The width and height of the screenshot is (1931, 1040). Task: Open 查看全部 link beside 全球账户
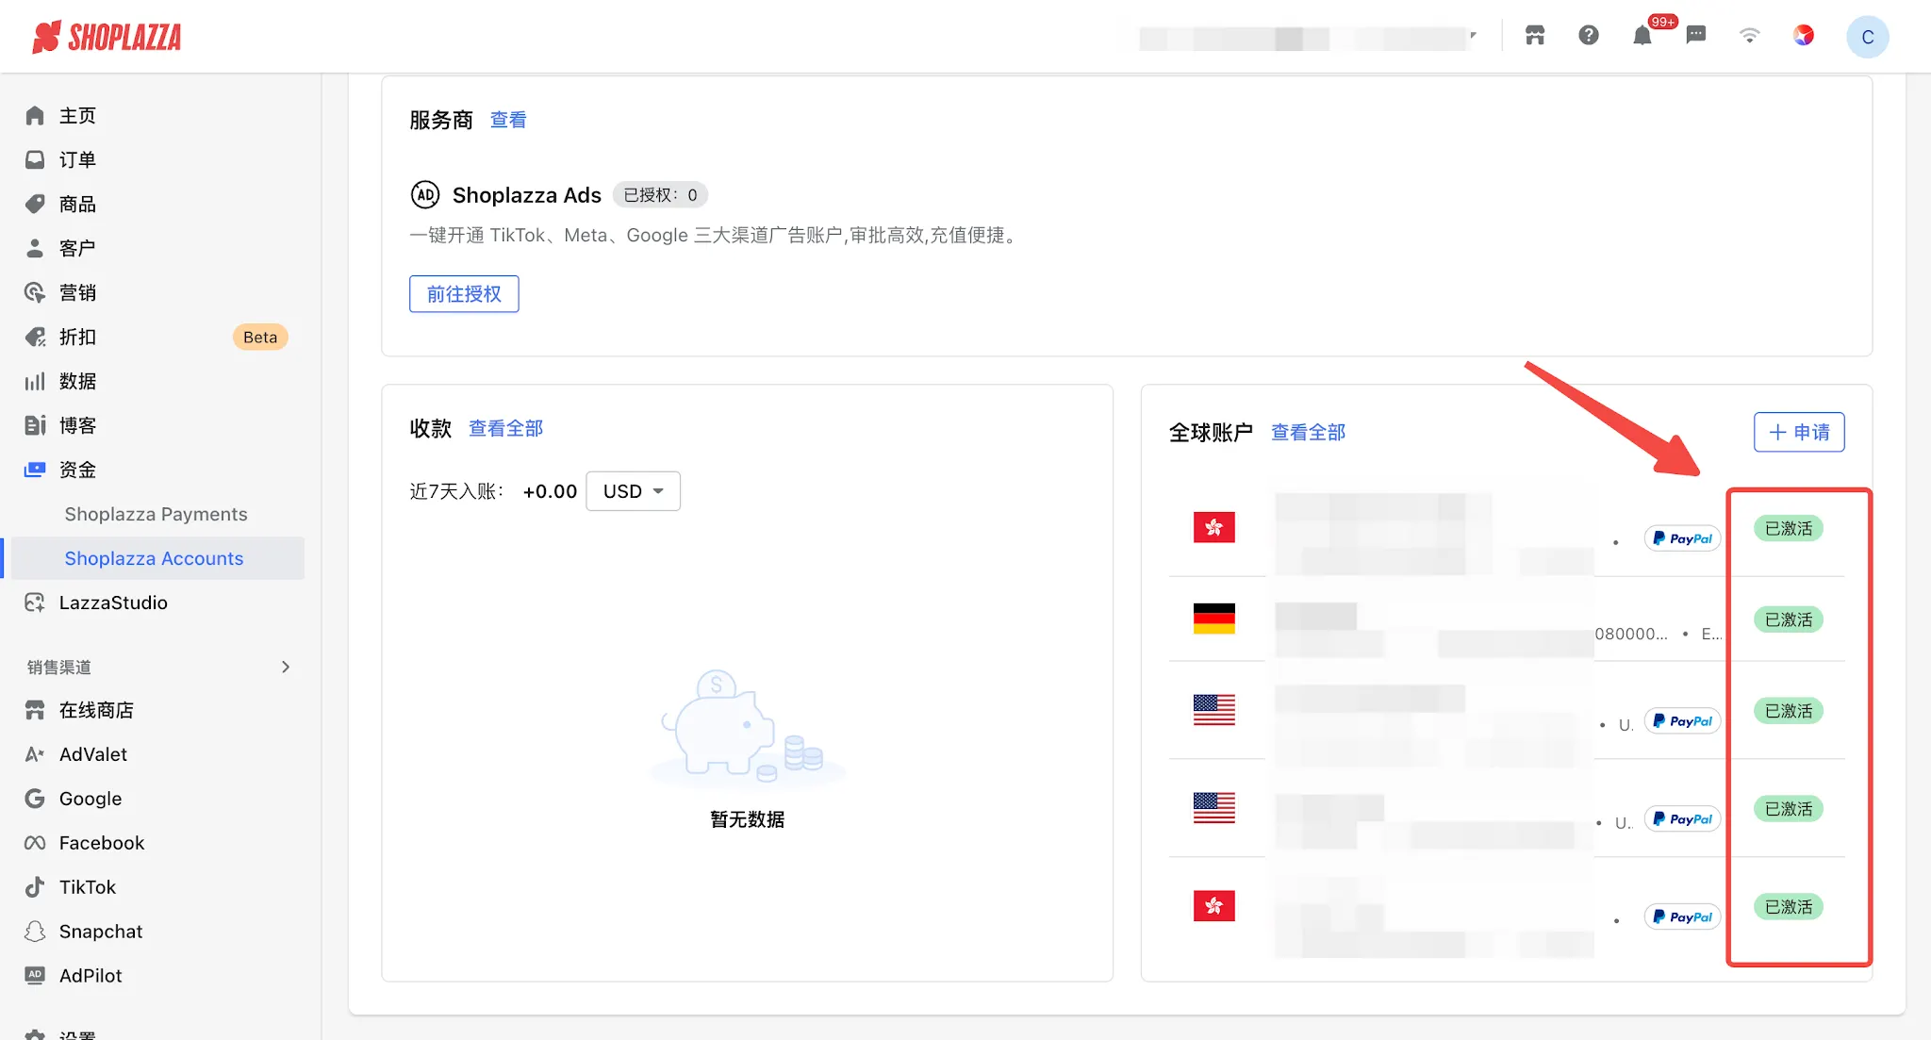pyautogui.click(x=1309, y=432)
